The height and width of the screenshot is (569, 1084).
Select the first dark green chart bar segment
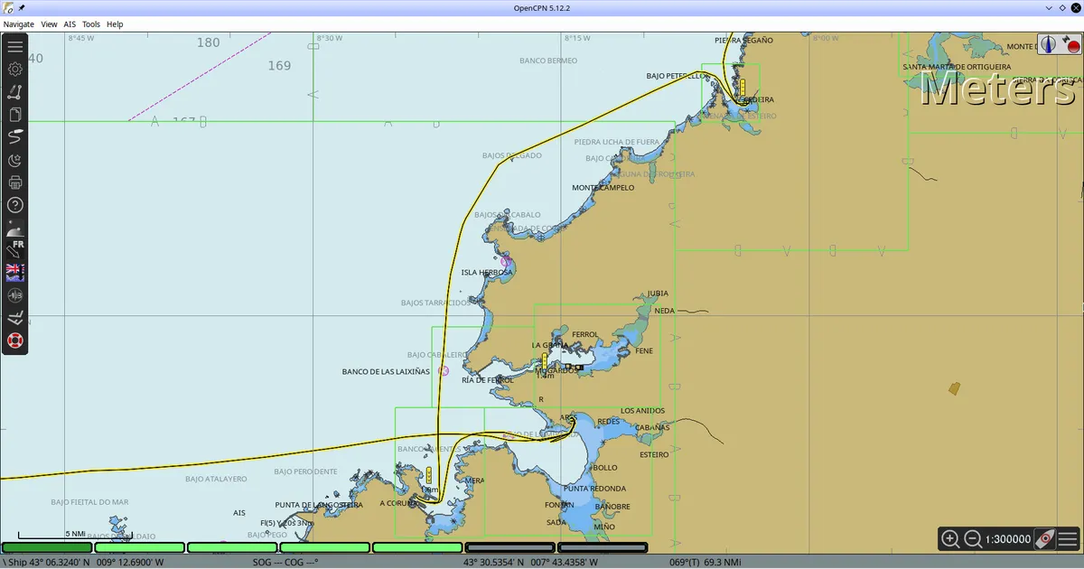48,547
